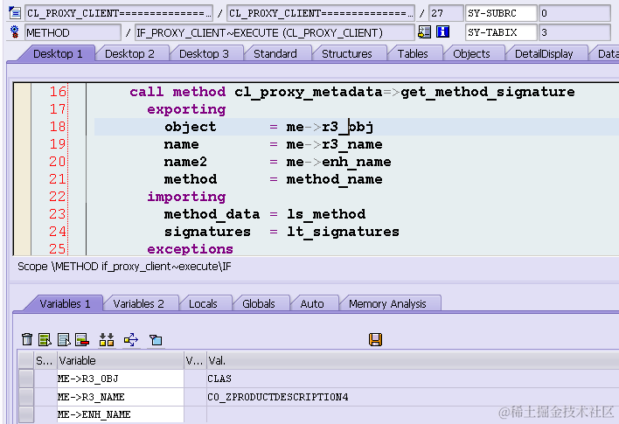Select the row selector for ME->R3_OBJ
This screenshot has width=619, height=424.
[26, 379]
